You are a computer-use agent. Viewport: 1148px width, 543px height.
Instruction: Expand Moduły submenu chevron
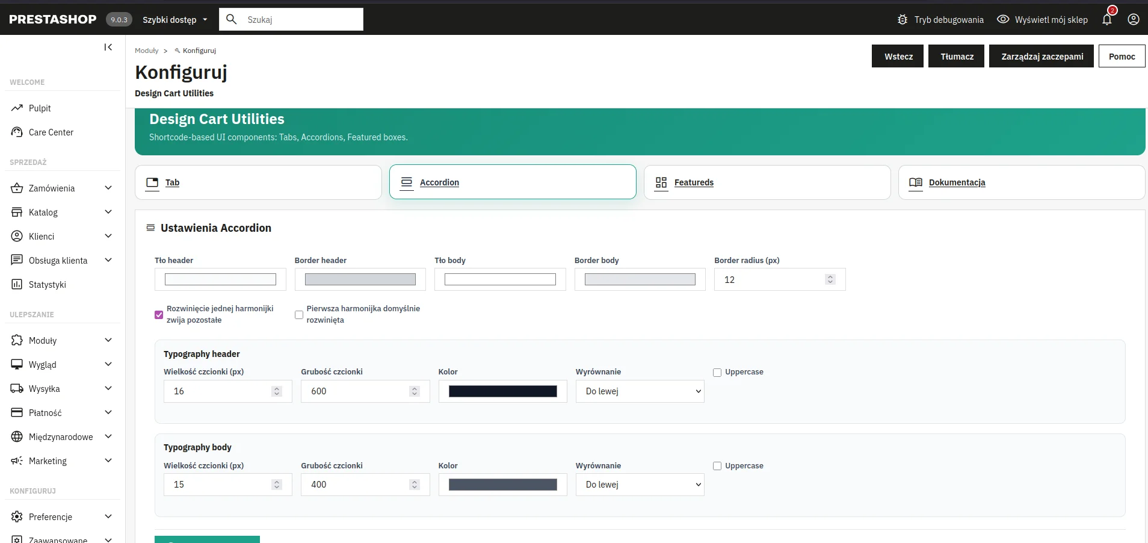[108, 340]
